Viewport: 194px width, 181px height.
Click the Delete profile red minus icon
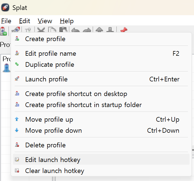pyautogui.click(x=17, y=145)
